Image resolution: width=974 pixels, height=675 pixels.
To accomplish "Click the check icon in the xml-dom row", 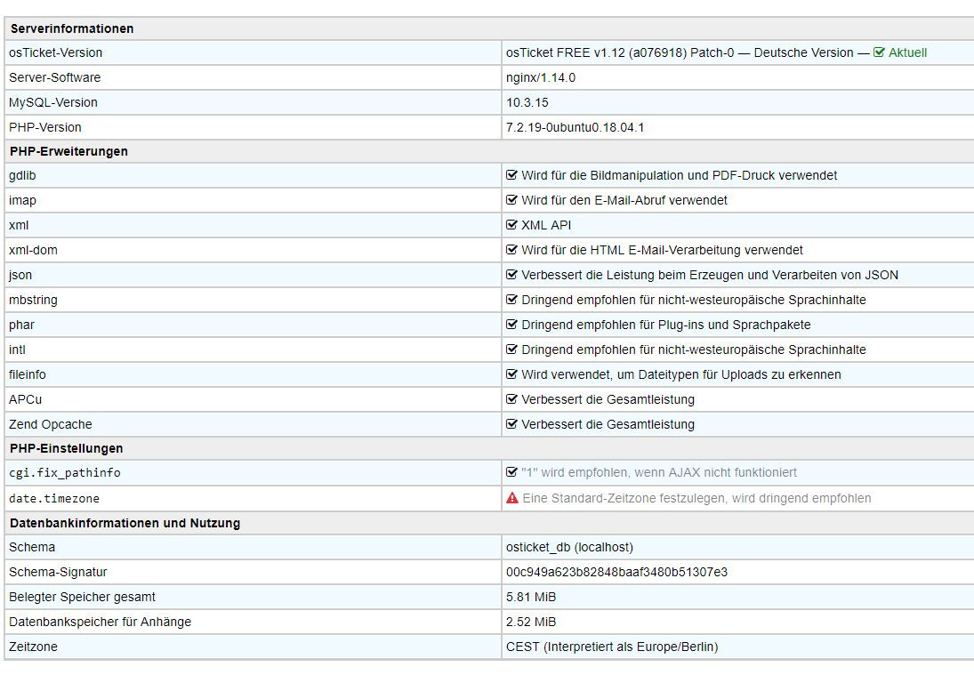I will coord(511,250).
